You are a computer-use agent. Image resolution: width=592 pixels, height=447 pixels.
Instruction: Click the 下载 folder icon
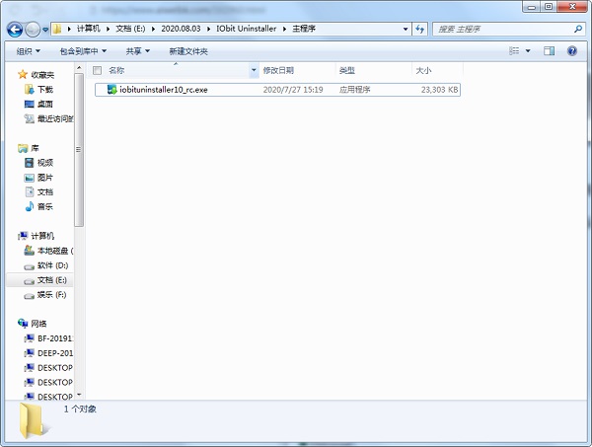[29, 89]
